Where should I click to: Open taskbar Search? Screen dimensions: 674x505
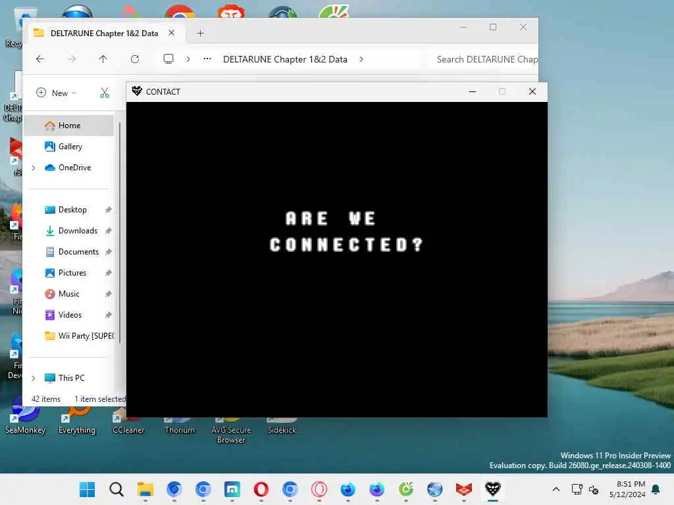[x=116, y=489]
